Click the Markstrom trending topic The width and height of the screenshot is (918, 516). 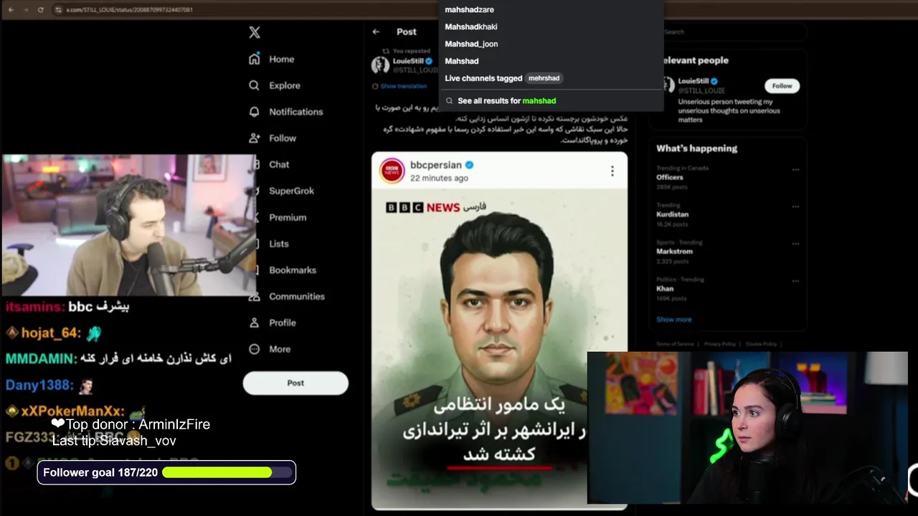tap(674, 252)
